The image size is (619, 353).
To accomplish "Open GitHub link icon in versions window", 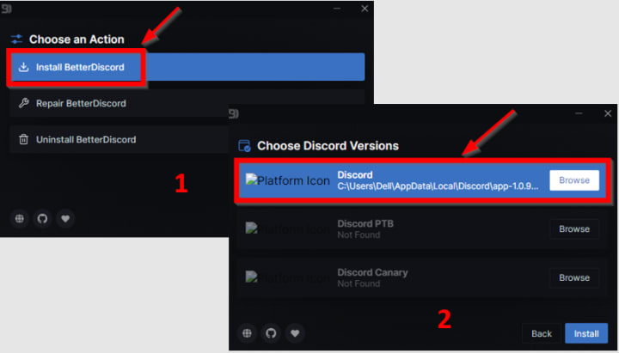I will 271,333.
